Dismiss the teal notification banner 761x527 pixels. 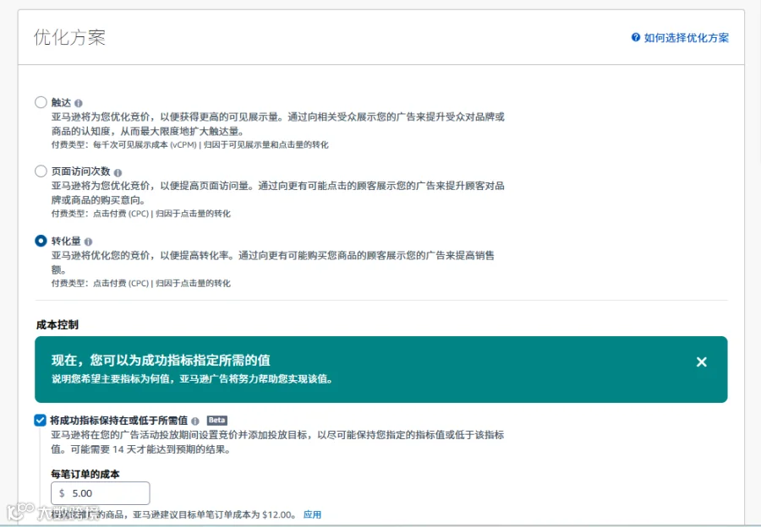click(x=701, y=361)
